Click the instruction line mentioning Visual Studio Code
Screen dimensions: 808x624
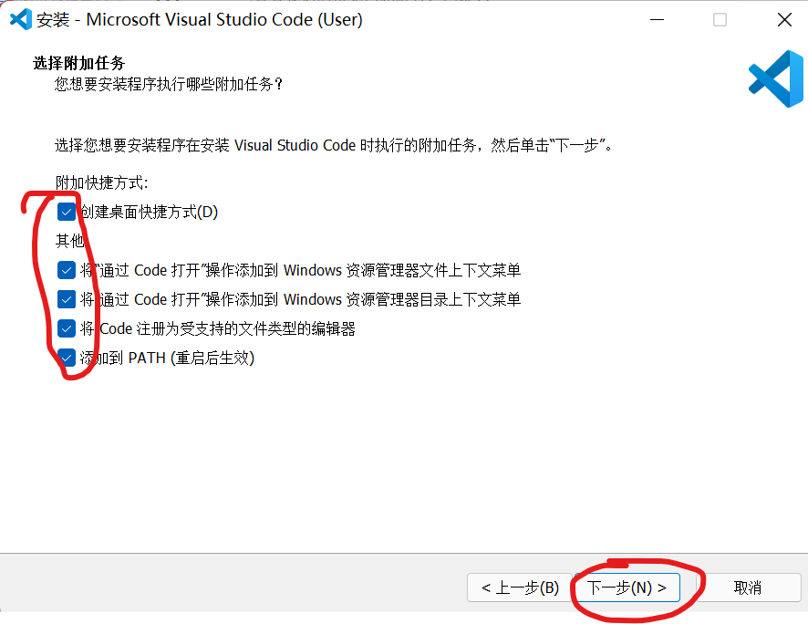tap(335, 145)
